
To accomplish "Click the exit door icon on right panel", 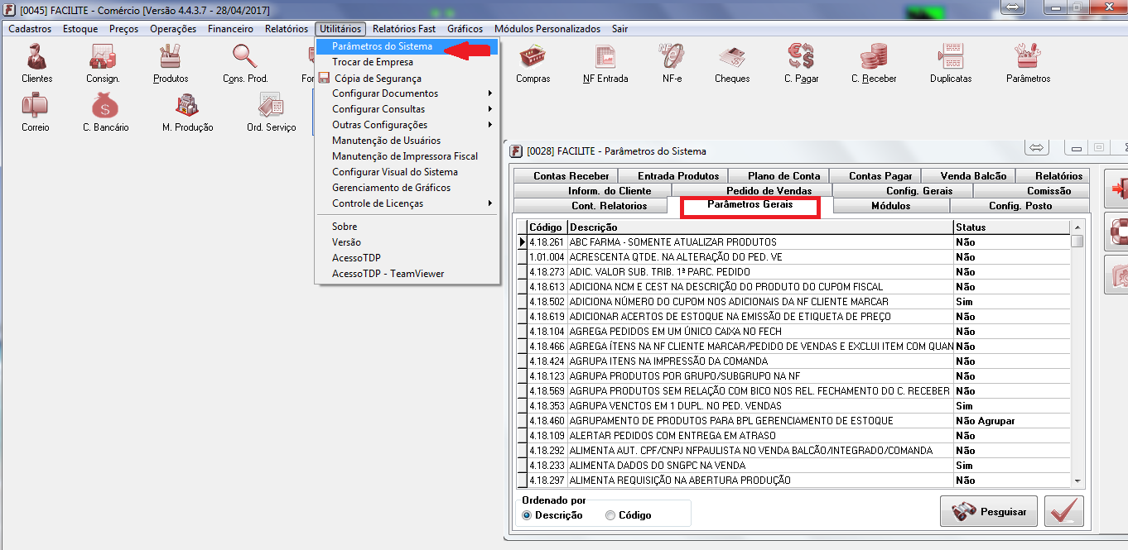I will tap(1117, 189).
